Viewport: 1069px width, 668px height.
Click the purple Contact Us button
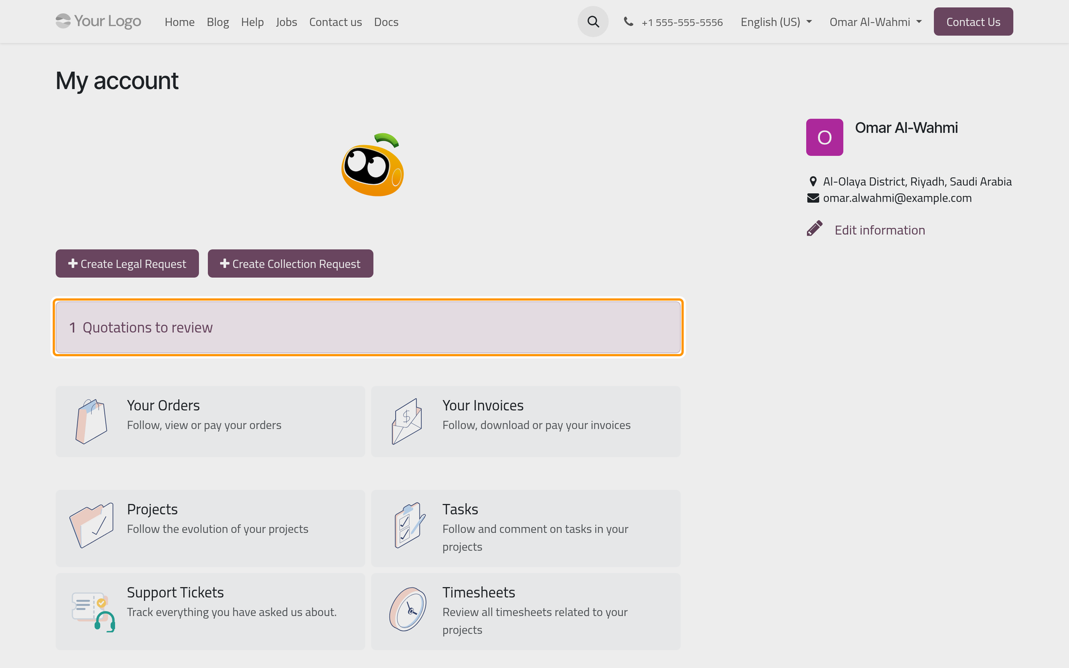tap(973, 22)
